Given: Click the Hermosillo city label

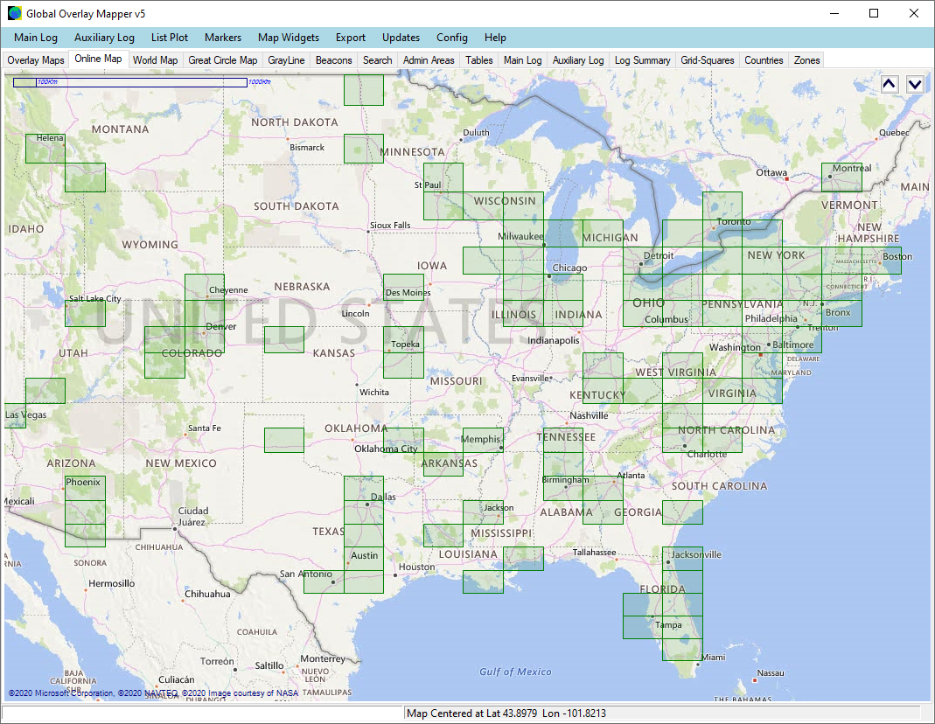Looking at the screenshot, I should click(111, 583).
